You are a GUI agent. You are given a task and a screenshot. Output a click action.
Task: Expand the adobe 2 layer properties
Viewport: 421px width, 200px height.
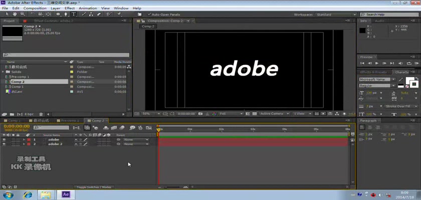(24, 144)
